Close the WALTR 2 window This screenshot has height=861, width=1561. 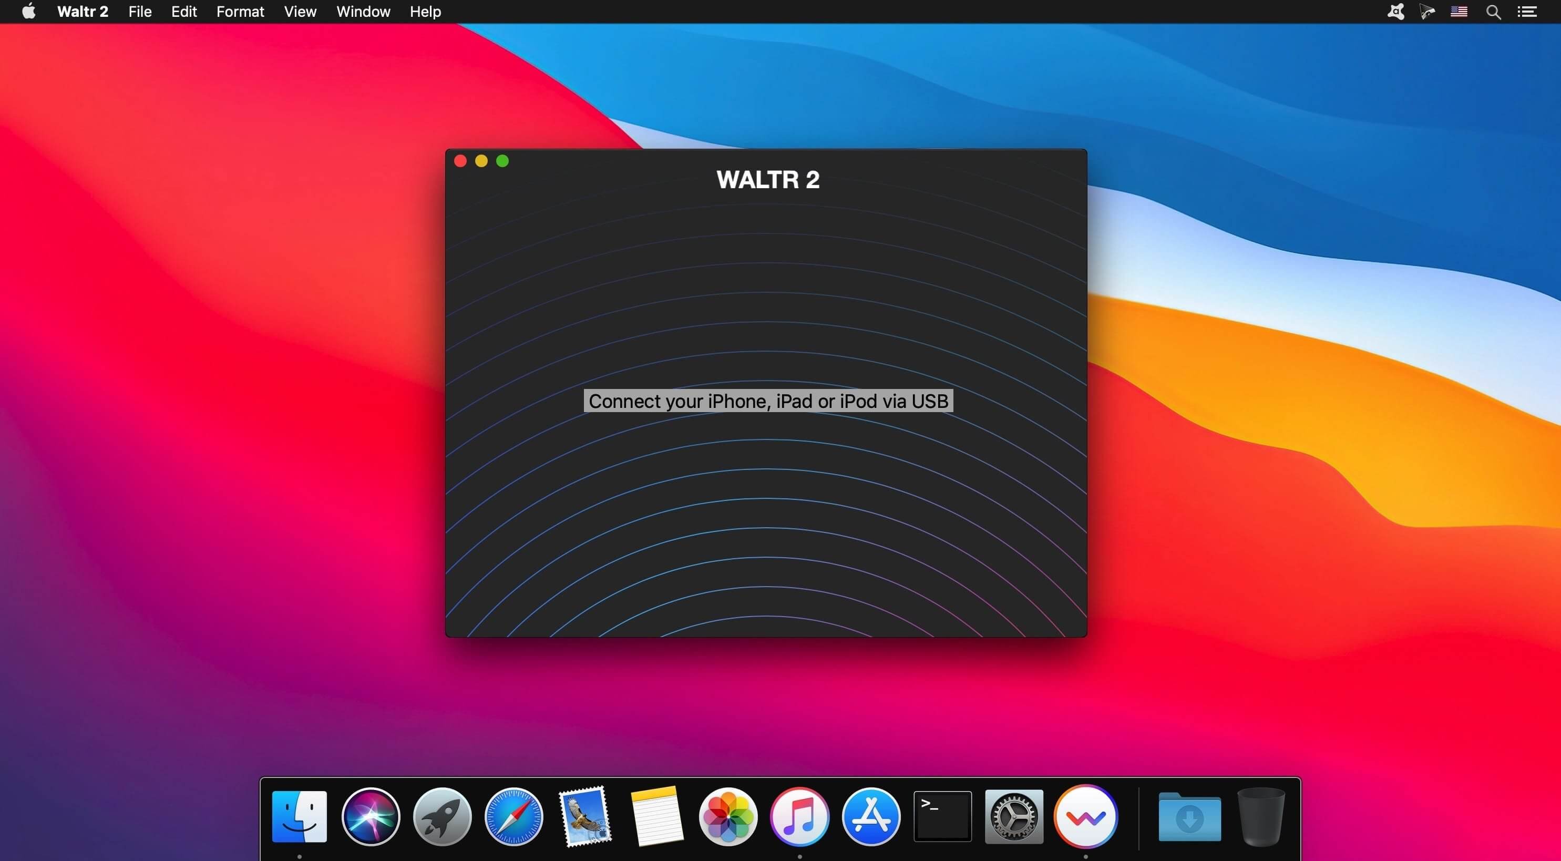pyautogui.click(x=460, y=160)
